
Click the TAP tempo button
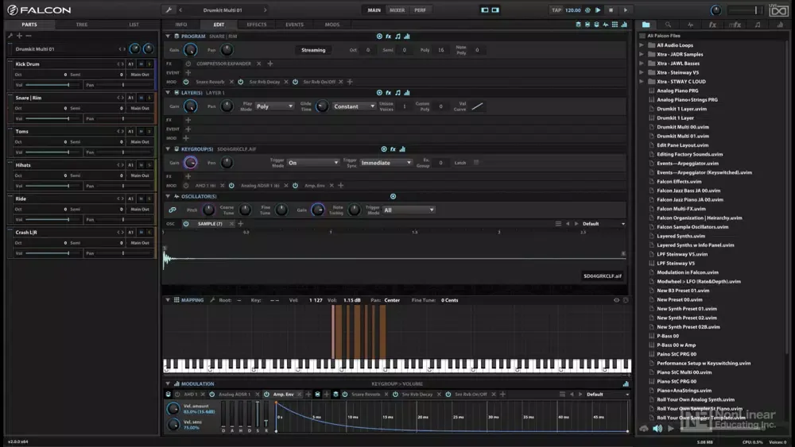556,10
